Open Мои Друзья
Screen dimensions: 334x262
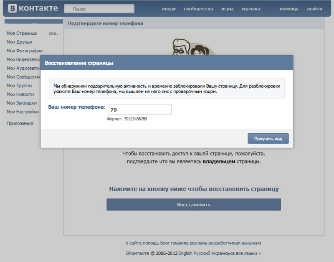coord(19,42)
